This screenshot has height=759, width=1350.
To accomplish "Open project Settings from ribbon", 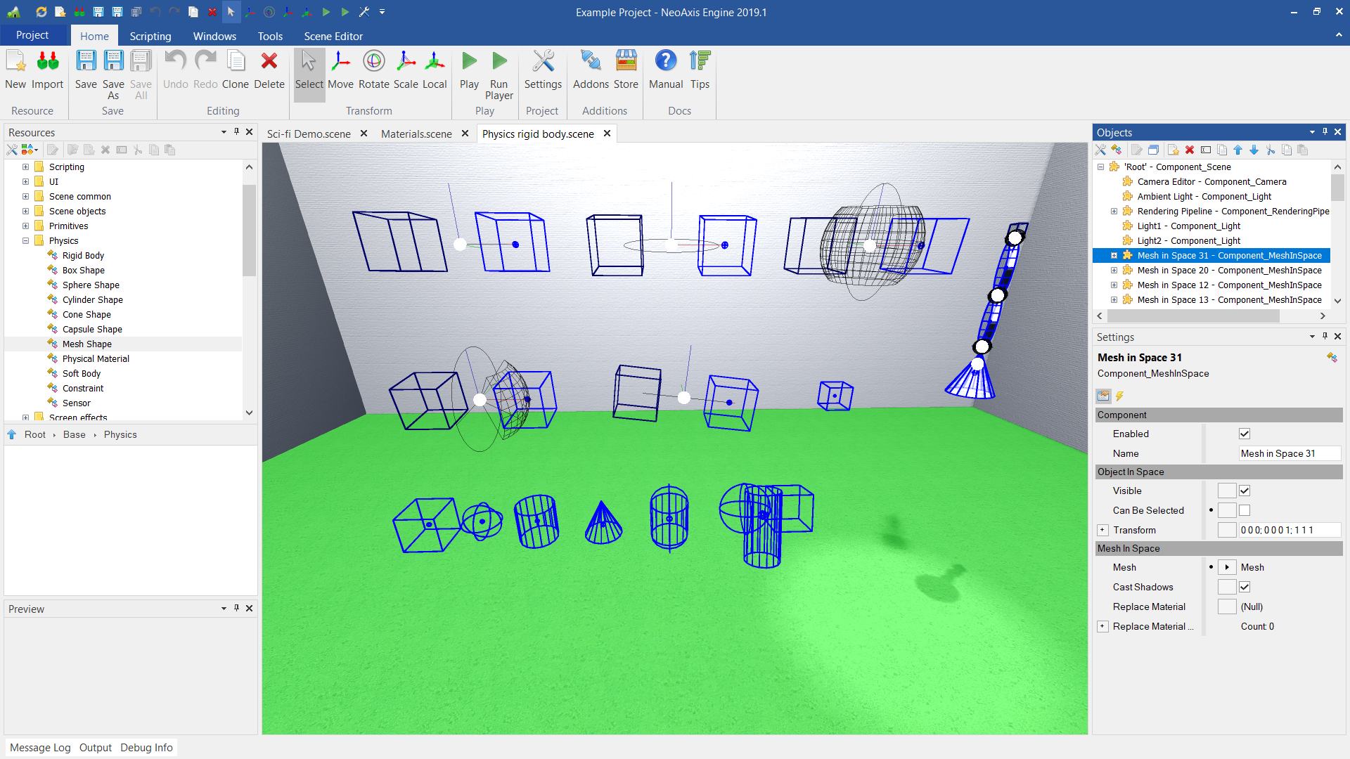I will (x=543, y=69).
